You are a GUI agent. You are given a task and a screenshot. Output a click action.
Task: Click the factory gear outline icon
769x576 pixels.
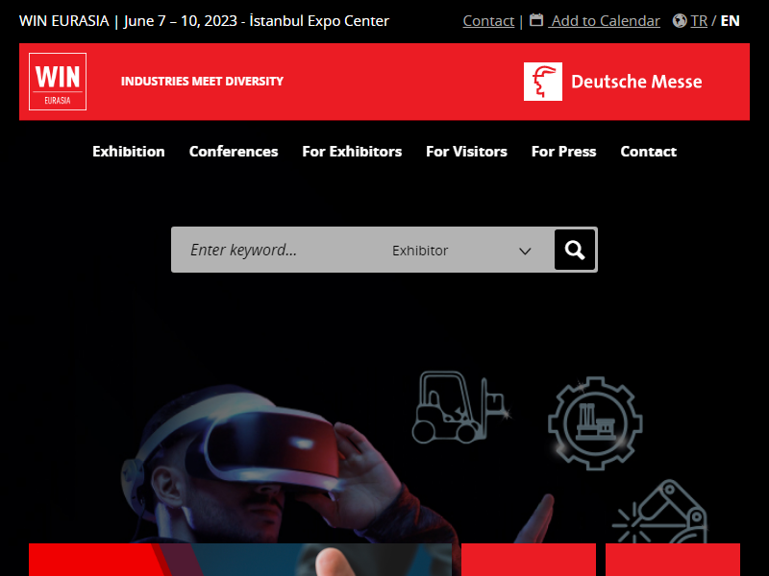coord(595,423)
